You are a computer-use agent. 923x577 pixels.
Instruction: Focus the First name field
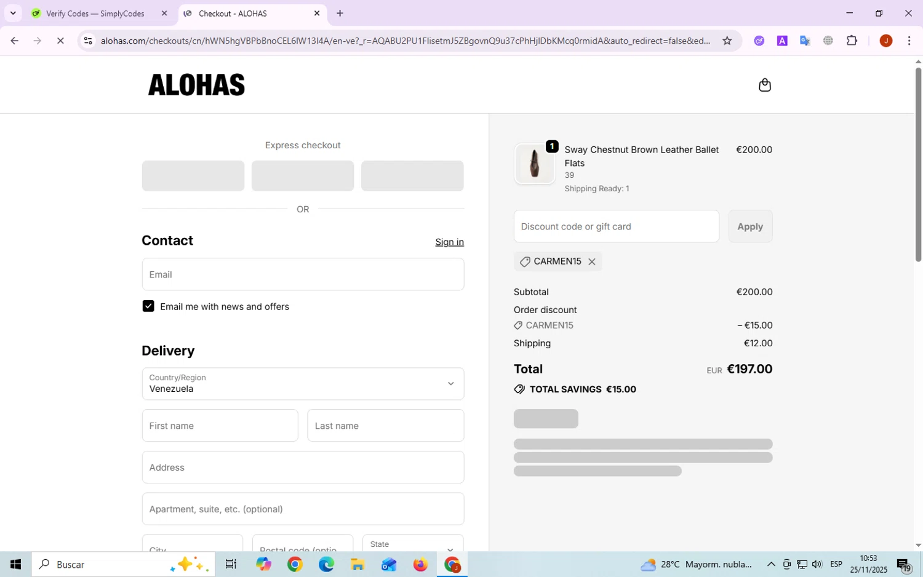(220, 426)
